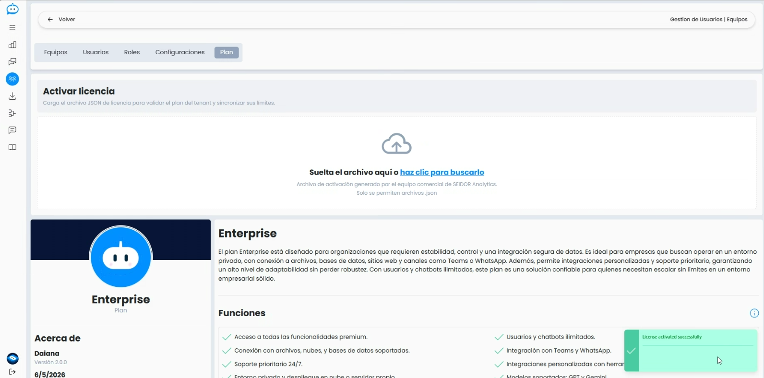Image resolution: width=764 pixels, height=378 pixels.
Task: Click the Daiana robot logo in sidebar
Action: tap(12, 9)
